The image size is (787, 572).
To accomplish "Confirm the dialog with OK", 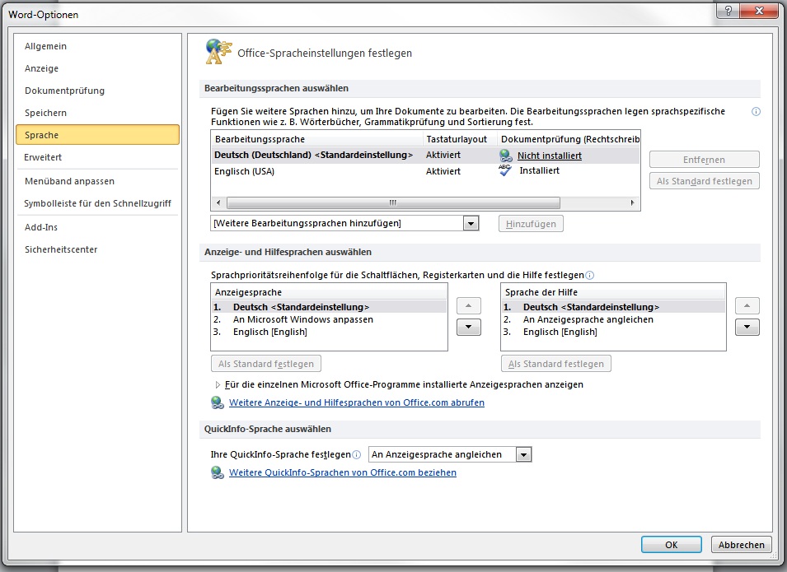I will pos(672,545).
